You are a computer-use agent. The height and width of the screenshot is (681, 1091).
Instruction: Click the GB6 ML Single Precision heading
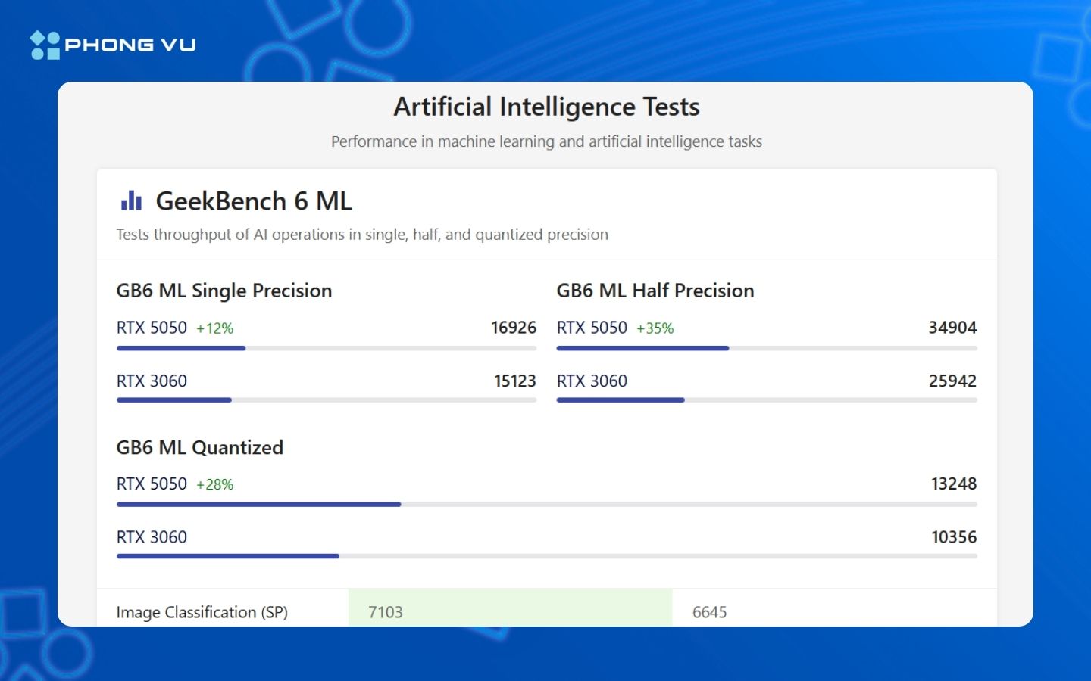coord(224,291)
